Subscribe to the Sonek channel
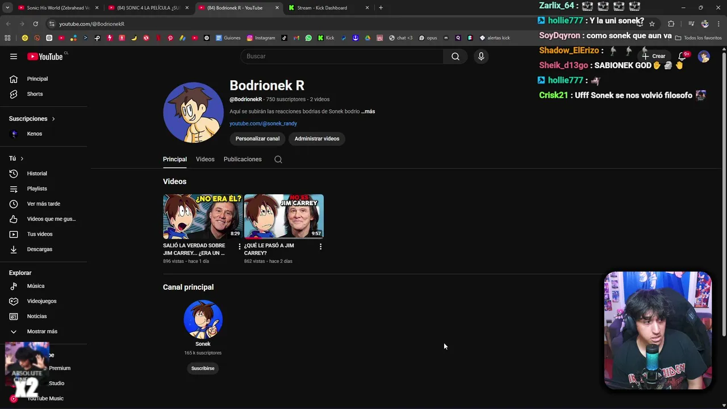Screen dimensions: 727x409 [x=203, y=368]
